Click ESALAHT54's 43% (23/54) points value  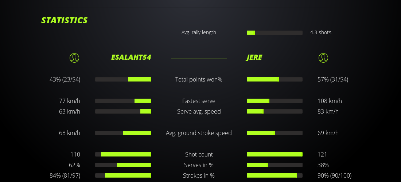(x=65, y=79)
